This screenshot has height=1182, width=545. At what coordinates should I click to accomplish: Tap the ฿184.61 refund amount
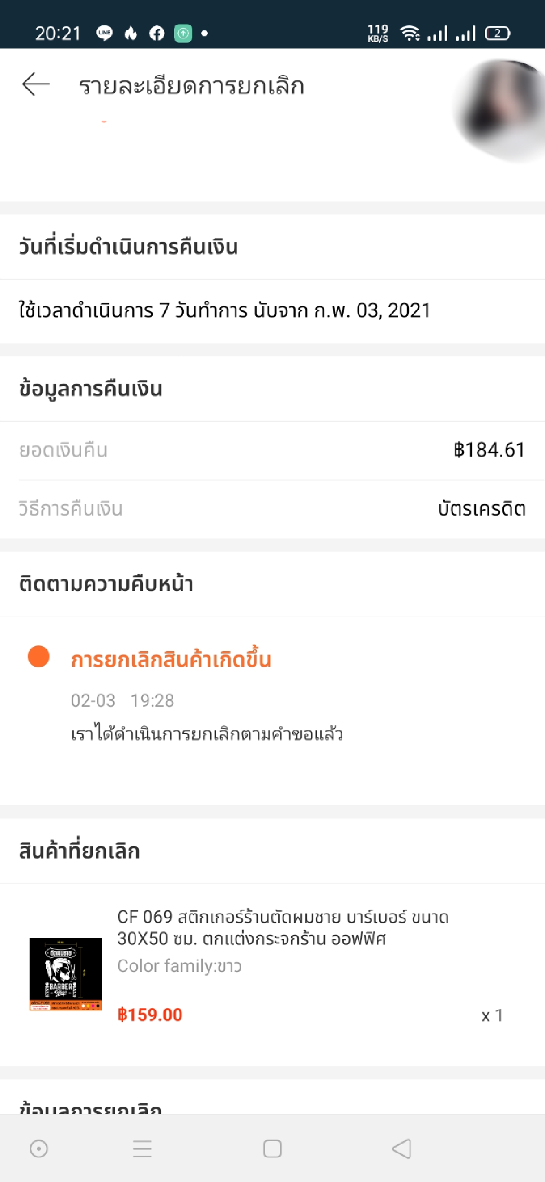coord(489,450)
